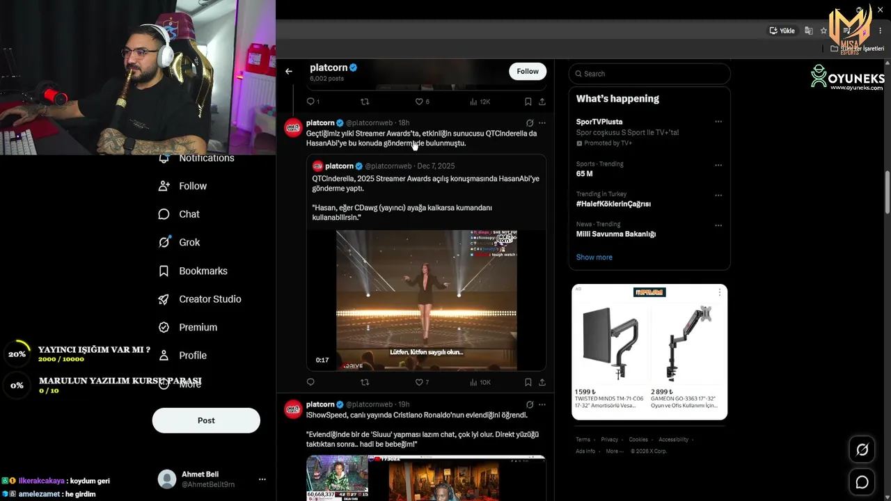The height and width of the screenshot is (501, 891).
Task: Open more options for Milli Savunma Bakanlığı
Action: (718, 225)
